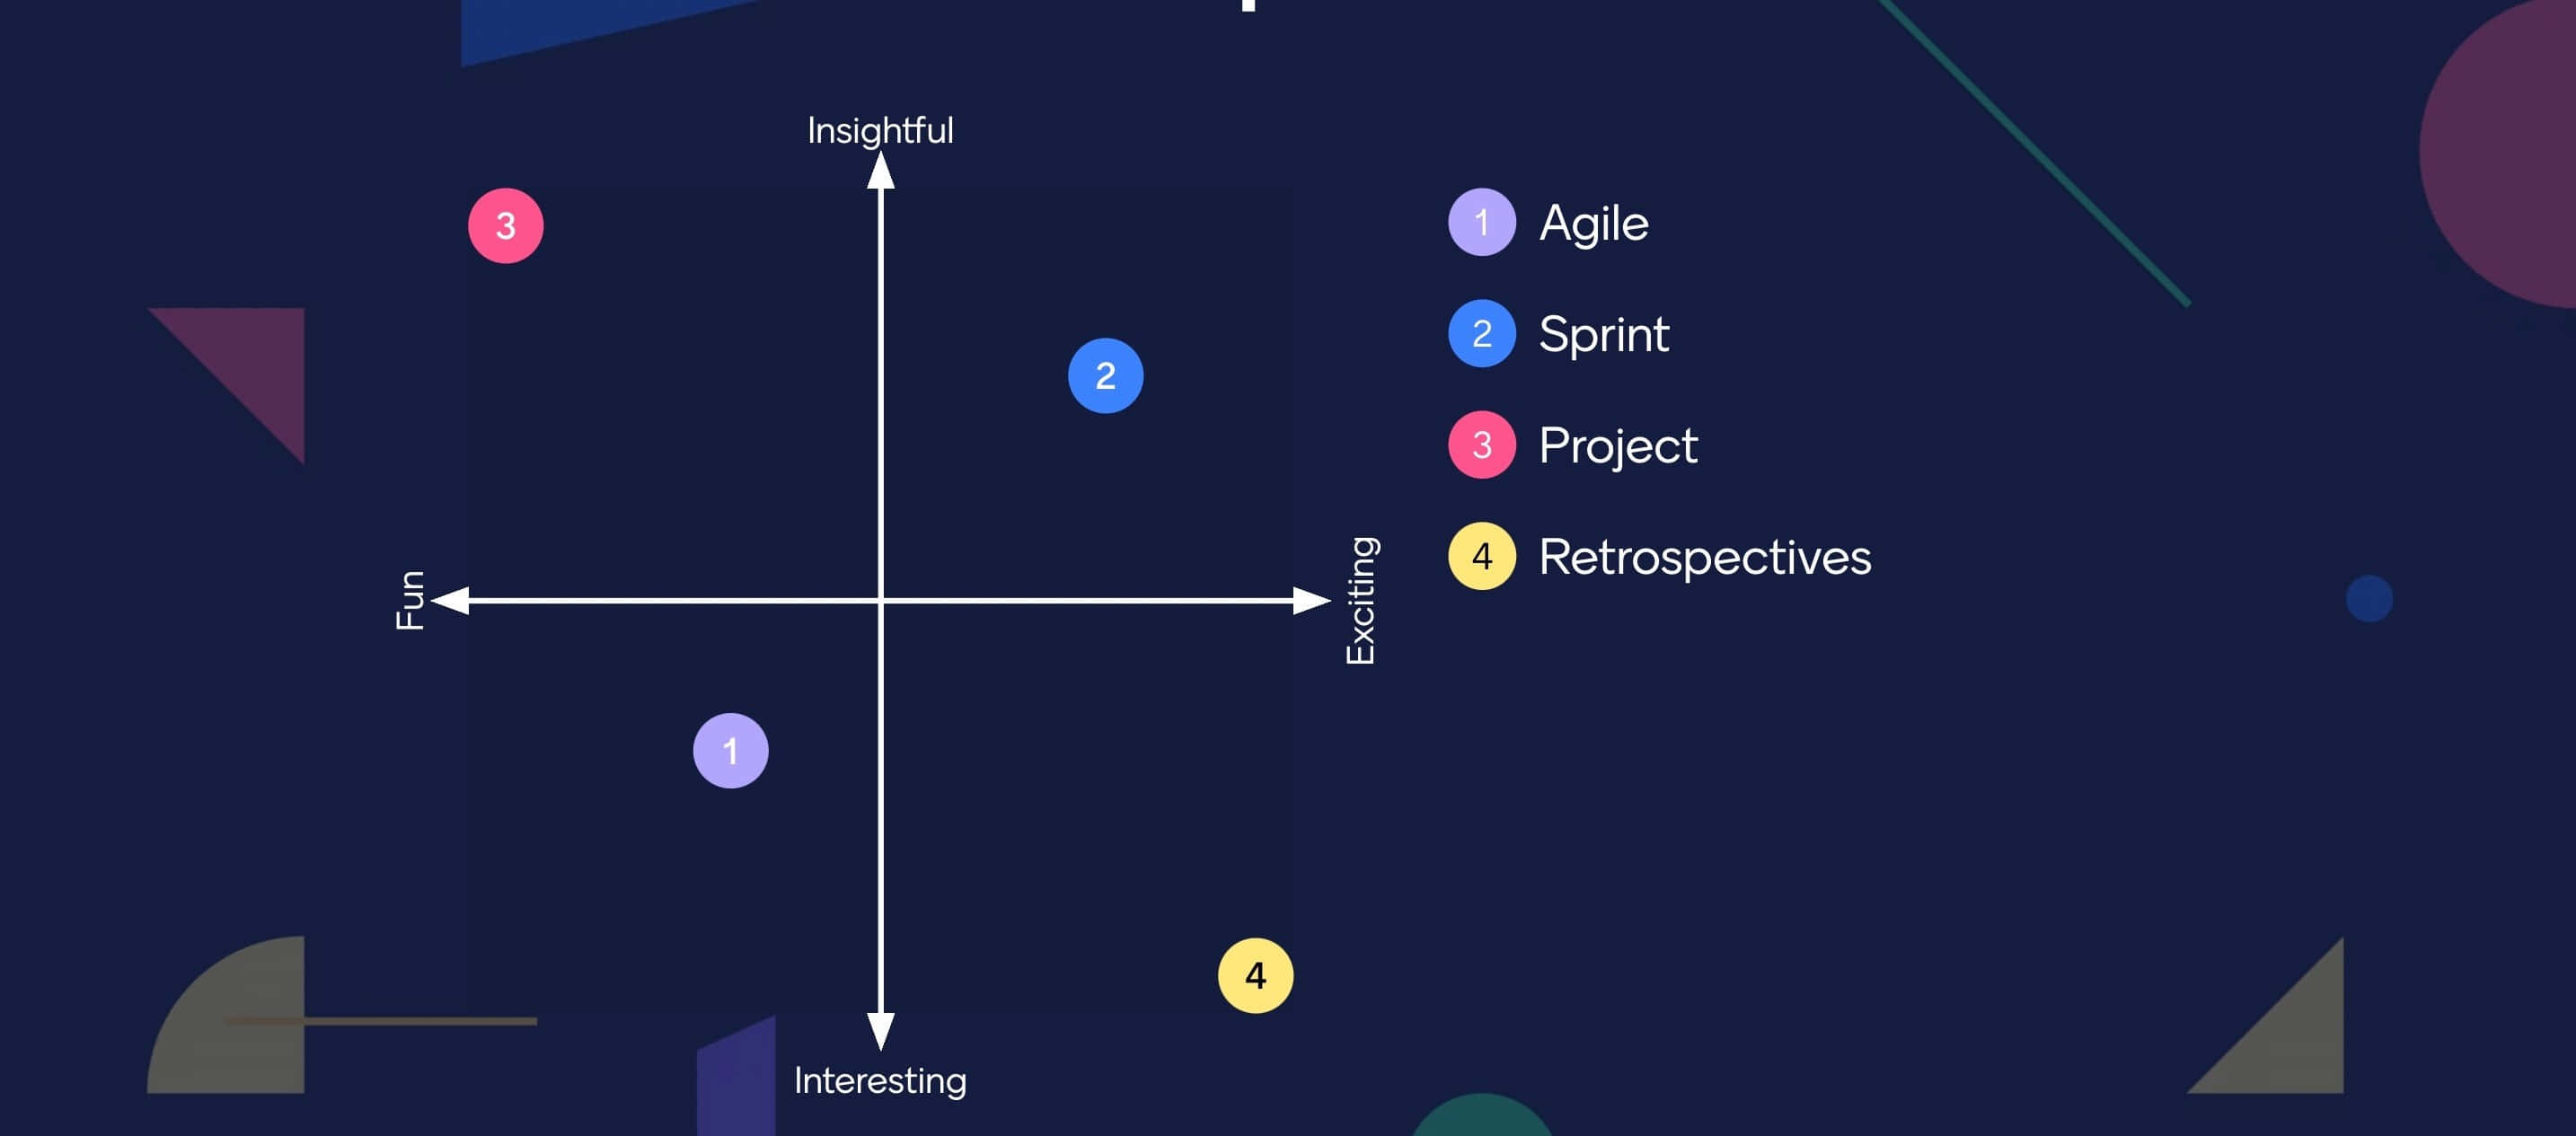The image size is (2576, 1136).
Task: Click the upward arrowhead below Insightful
Action: click(x=880, y=170)
